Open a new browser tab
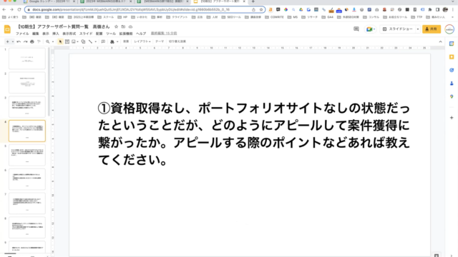Screen dimensions: 458x257 [x=253, y=1]
